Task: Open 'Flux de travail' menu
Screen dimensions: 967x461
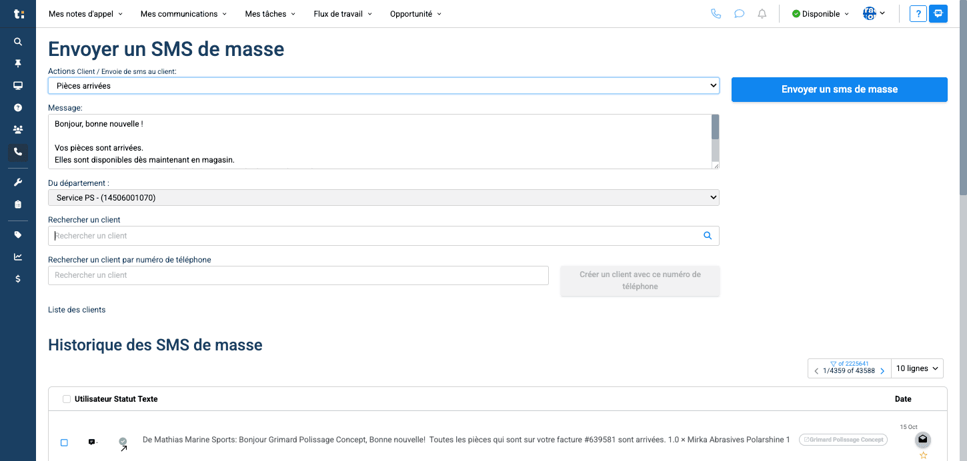Action: click(343, 13)
